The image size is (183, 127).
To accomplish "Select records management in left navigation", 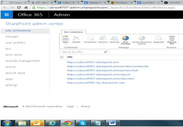I will [x=23, y=61].
